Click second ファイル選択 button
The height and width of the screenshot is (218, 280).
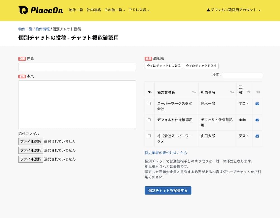point(31,150)
